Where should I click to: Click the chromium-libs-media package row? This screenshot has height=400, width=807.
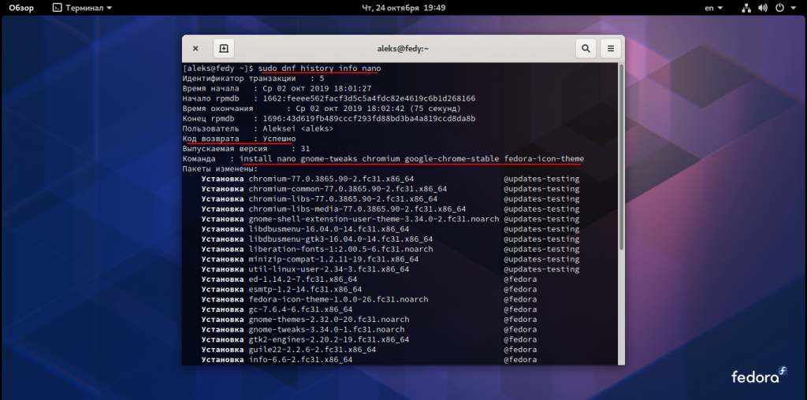pos(391,209)
